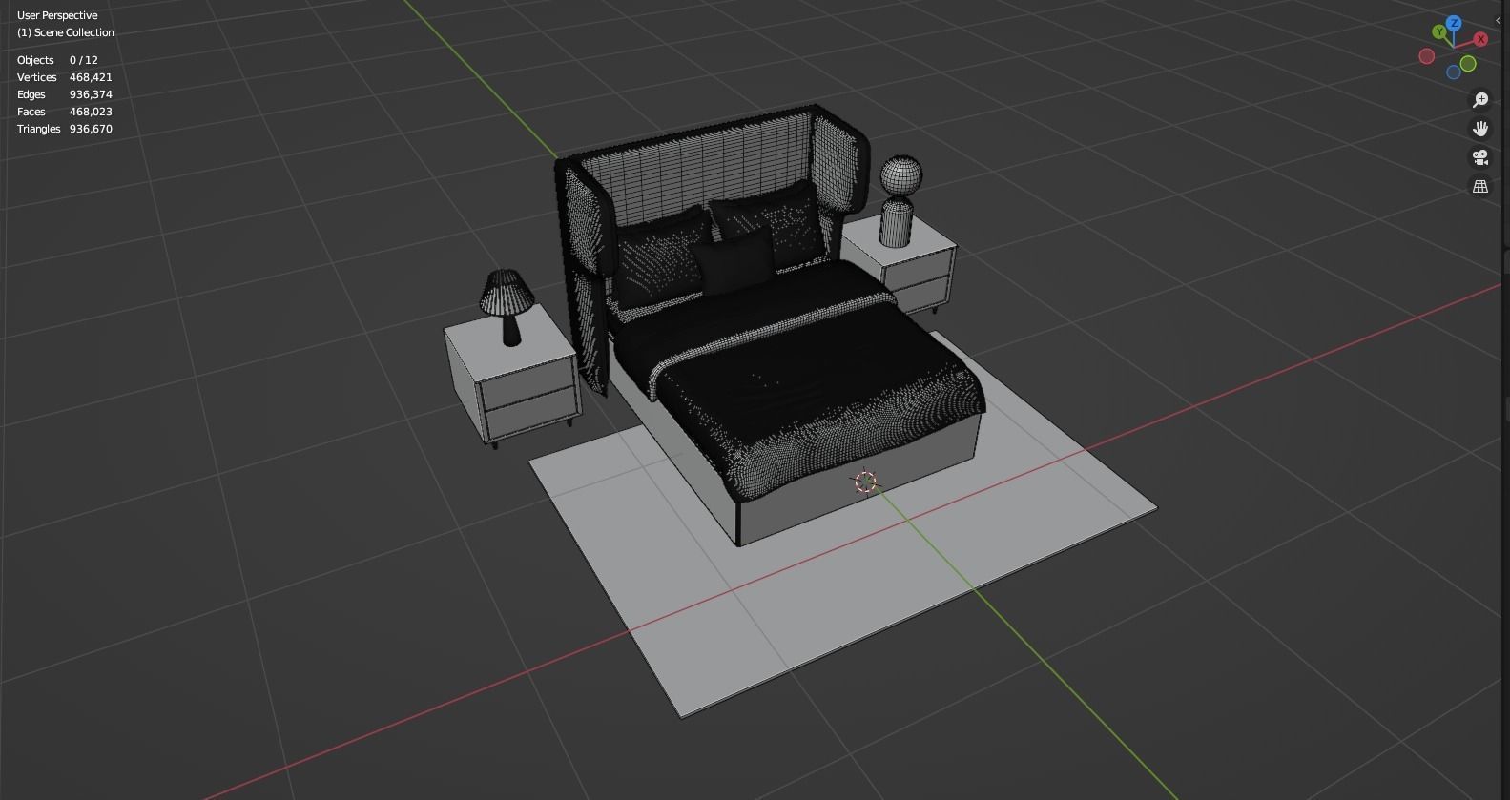Click the Vertices '468,421' value

click(x=91, y=77)
